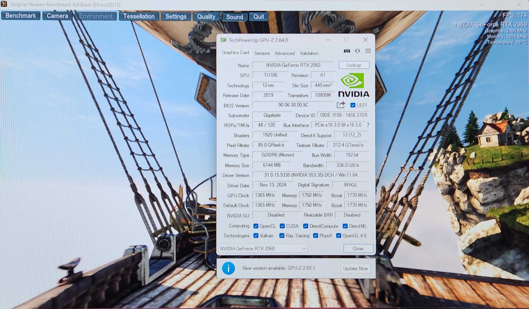Screen dimensions: 529x309
Task: Click the Unigine Heaven title bar icon
Action: coord(4,4)
